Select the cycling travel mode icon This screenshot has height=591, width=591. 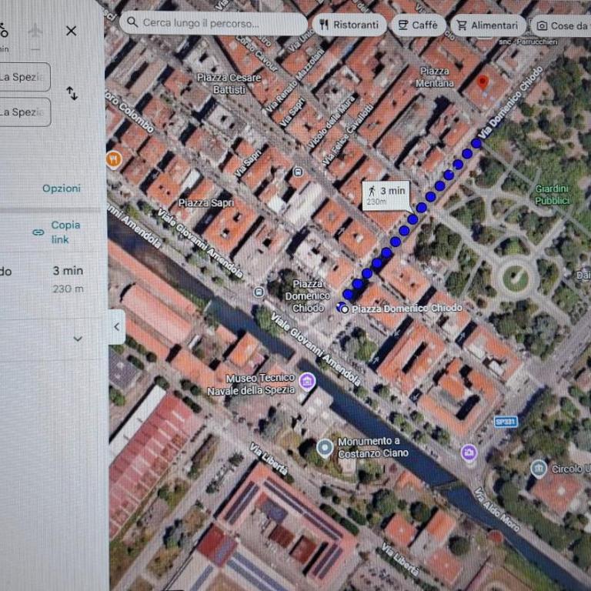(x=3, y=32)
